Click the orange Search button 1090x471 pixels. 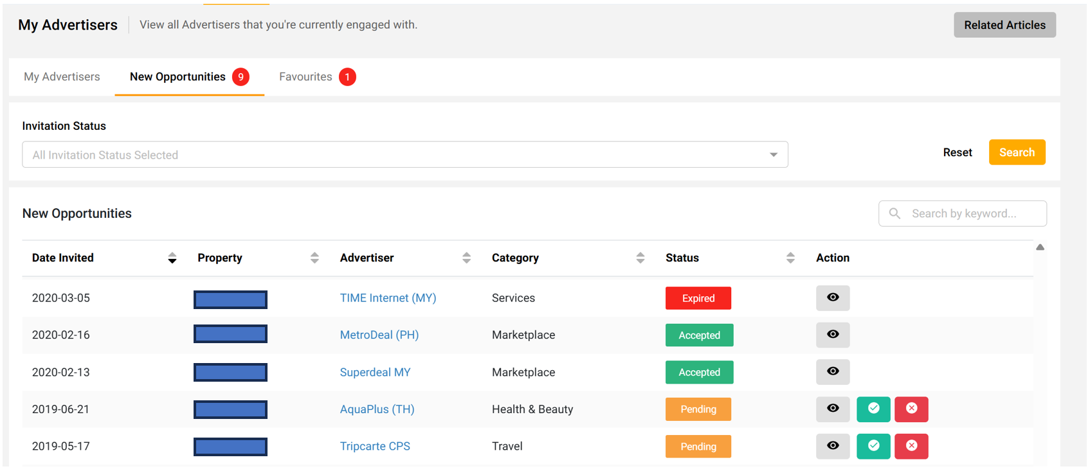[x=1016, y=152]
